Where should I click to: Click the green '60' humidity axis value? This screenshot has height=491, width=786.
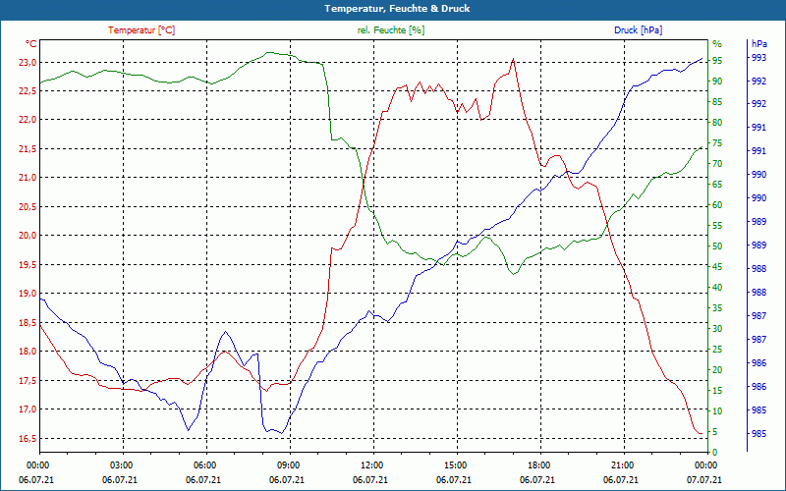(x=717, y=205)
